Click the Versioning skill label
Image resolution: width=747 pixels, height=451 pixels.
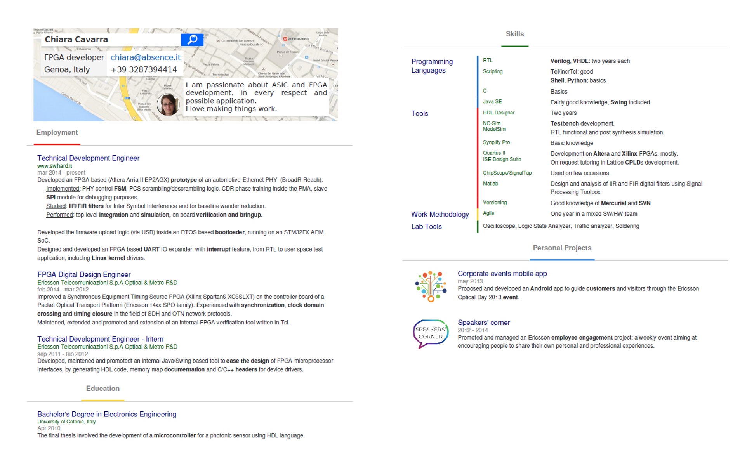point(495,202)
